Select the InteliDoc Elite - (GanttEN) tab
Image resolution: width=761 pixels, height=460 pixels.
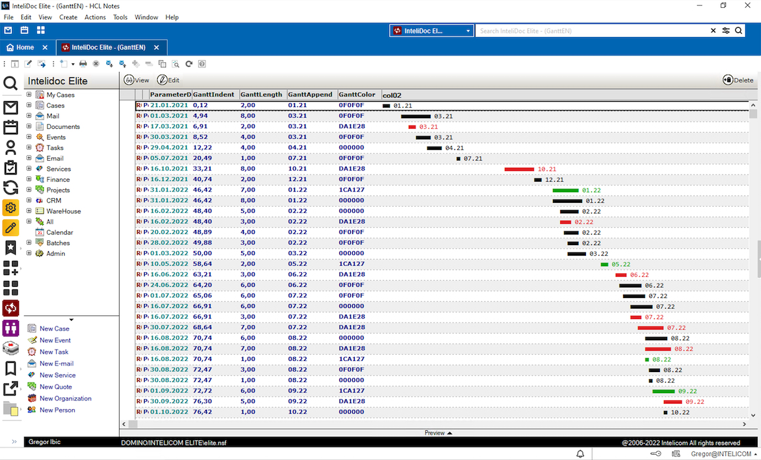pyautogui.click(x=112, y=47)
